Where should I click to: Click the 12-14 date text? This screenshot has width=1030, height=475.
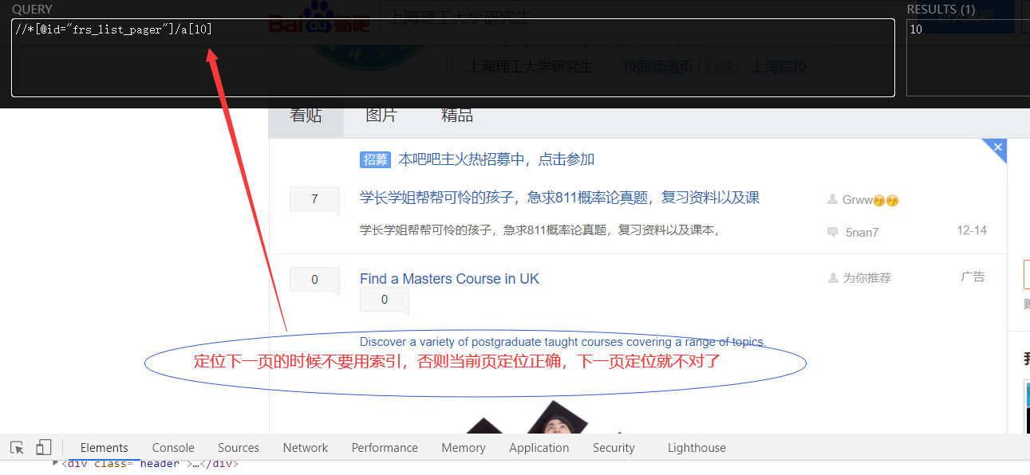[x=972, y=230]
